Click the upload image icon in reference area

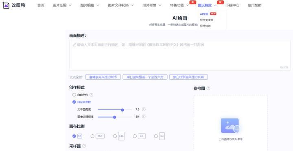click(230, 126)
